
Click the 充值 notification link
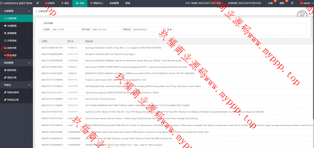click(x=270, y=3)
